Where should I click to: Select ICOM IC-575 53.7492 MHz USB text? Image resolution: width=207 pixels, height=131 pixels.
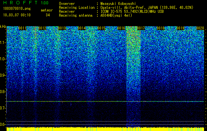click(132, 11)
